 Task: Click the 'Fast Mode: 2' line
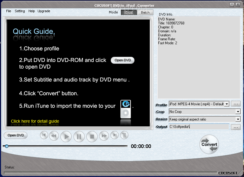click(x=167, y=43)
